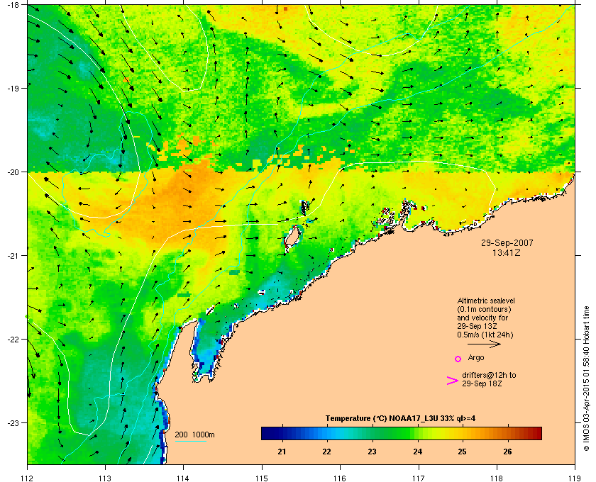Click the Temperature NOAA17_L3U colorbar title

400,418
